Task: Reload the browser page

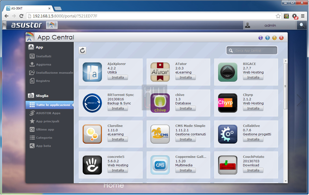Action: tap(22, 16)
